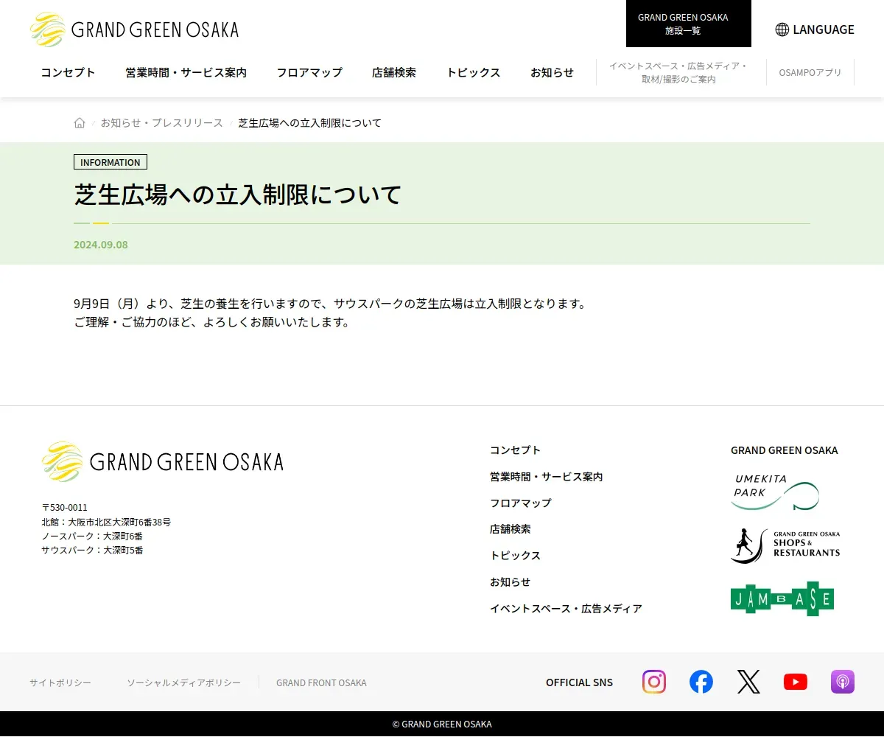The width and height of the screenshot is (884, 737).
Task: Click the Shops & Restaurants logo
Action: [x=785, y=545]
